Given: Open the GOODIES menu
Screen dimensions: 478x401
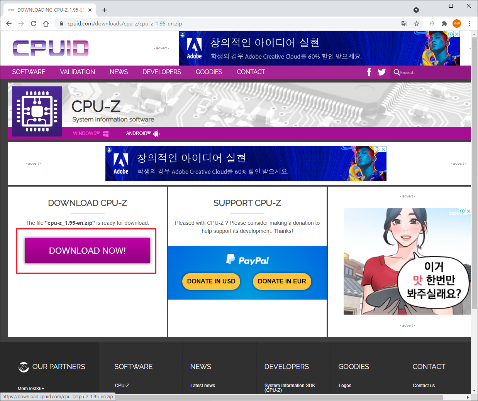Looking at the screenshot, I should [209, 72].
